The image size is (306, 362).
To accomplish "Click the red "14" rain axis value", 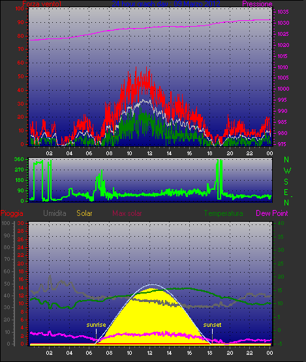I will (x=21, y=288).
